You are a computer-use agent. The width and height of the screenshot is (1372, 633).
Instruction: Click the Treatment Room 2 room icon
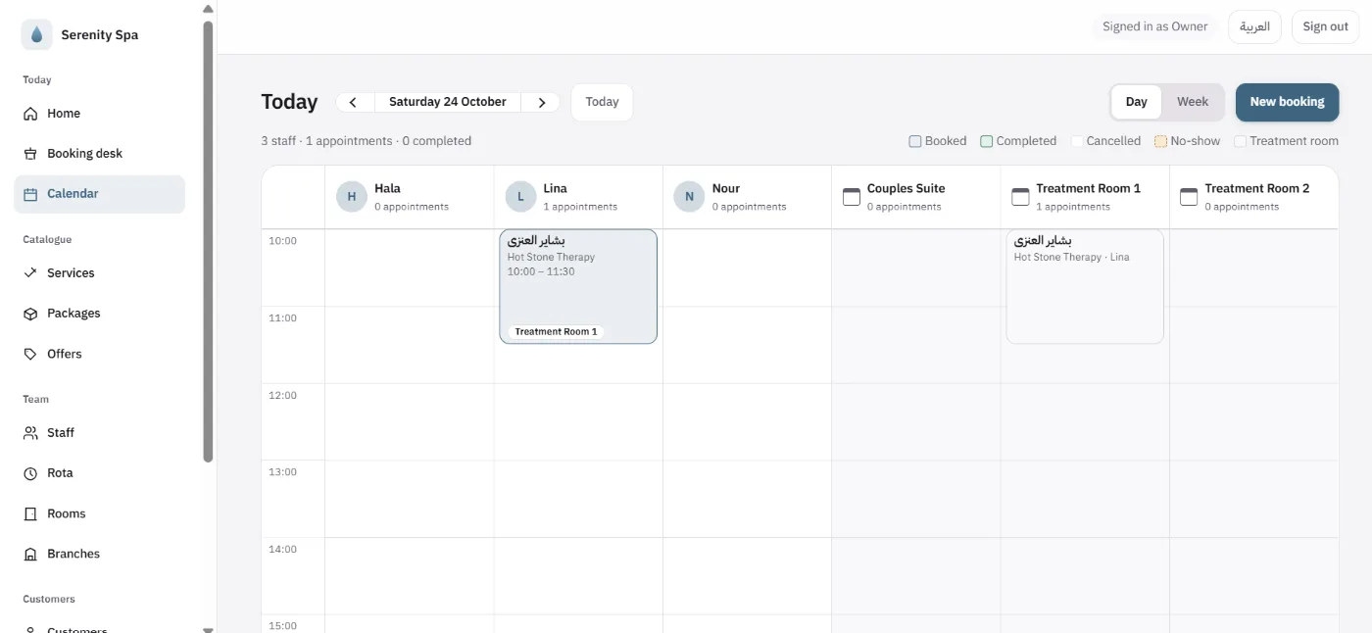click(x=1189, y=197)
